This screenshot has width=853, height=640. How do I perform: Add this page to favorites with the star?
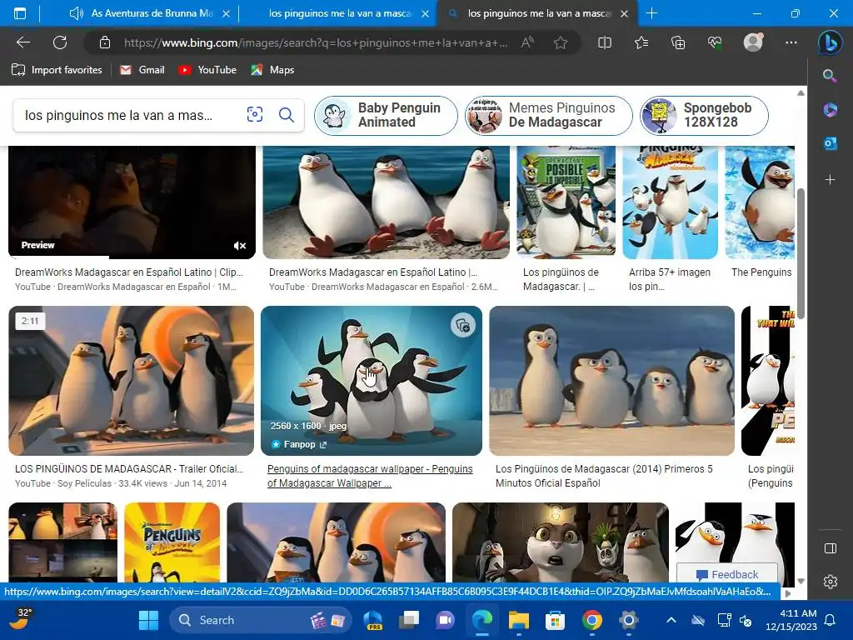click(x=561, y=42)
